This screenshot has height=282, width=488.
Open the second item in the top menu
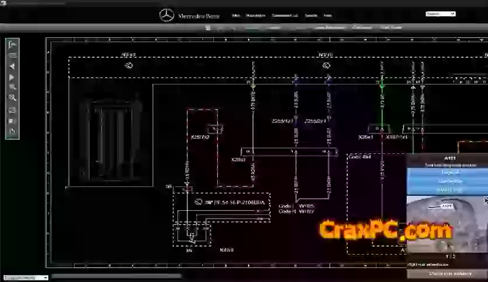tap(256, 16)
